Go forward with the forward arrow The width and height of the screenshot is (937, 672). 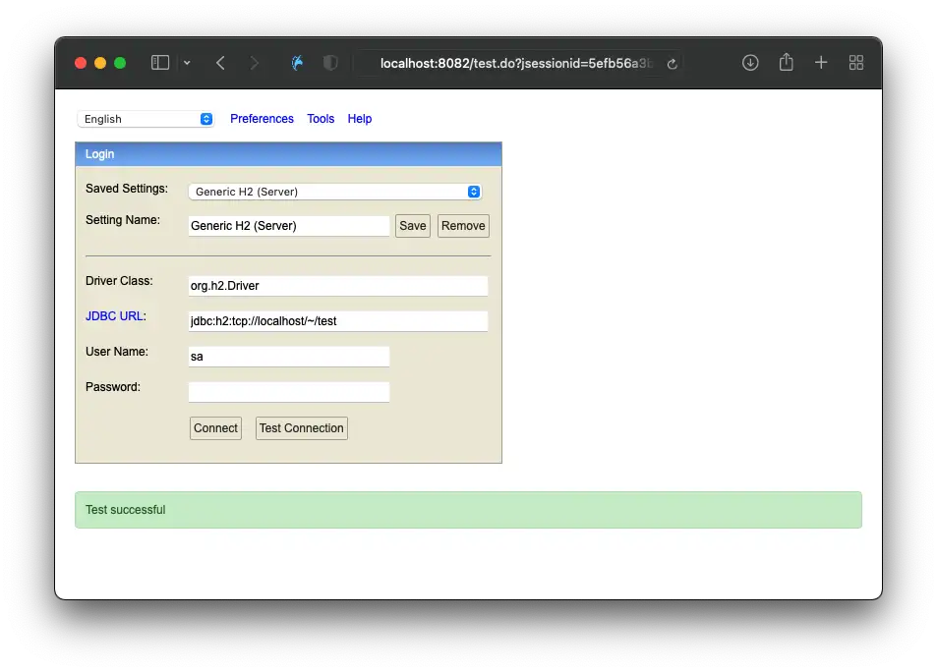pos(255,63)
